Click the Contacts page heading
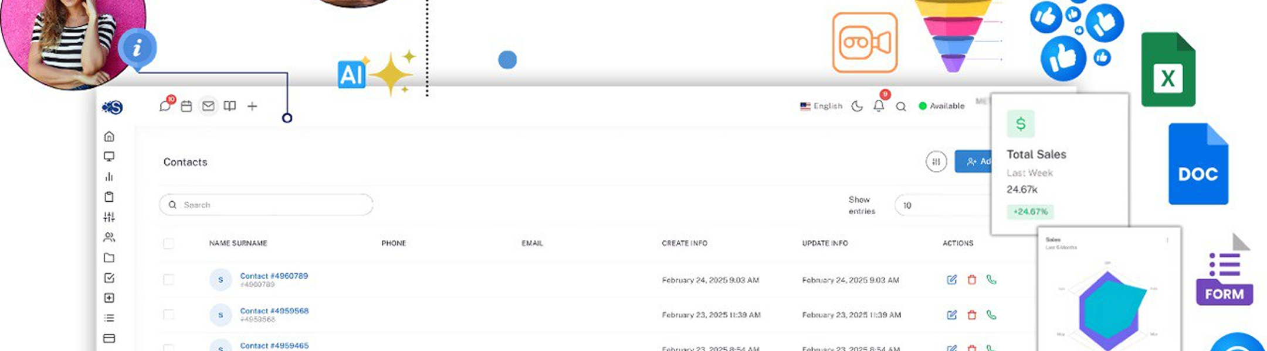This screenshot has width=1267, height=351. click(185, 162)
